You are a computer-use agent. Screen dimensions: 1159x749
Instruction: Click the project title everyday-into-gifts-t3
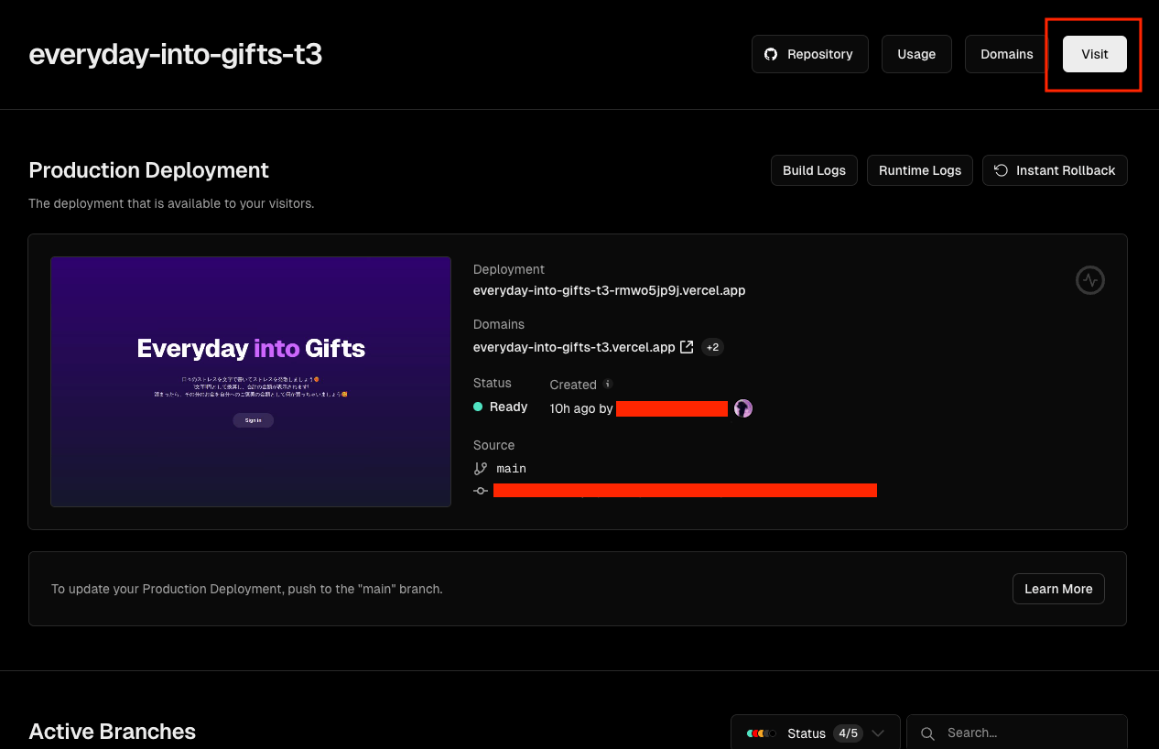[x=176, y=55]
